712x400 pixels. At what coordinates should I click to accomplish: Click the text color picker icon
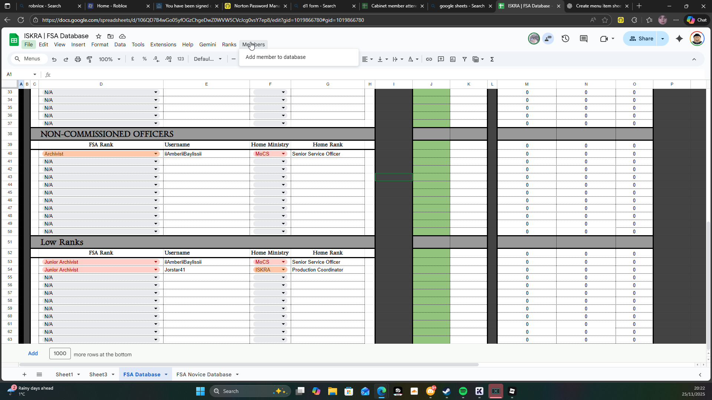[x=410, y=59]
